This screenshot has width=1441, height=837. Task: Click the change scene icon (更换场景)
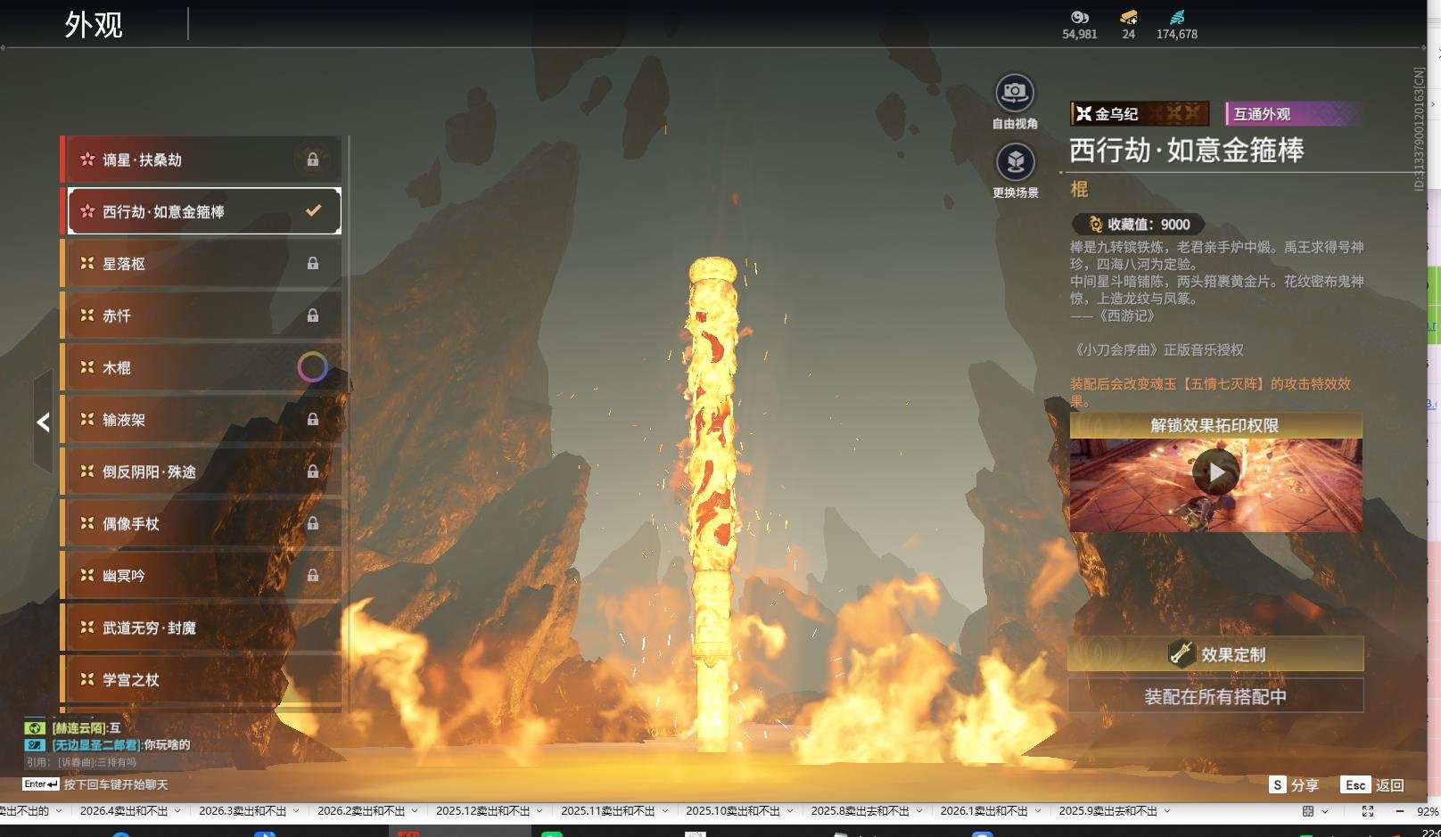[1015, 162]
